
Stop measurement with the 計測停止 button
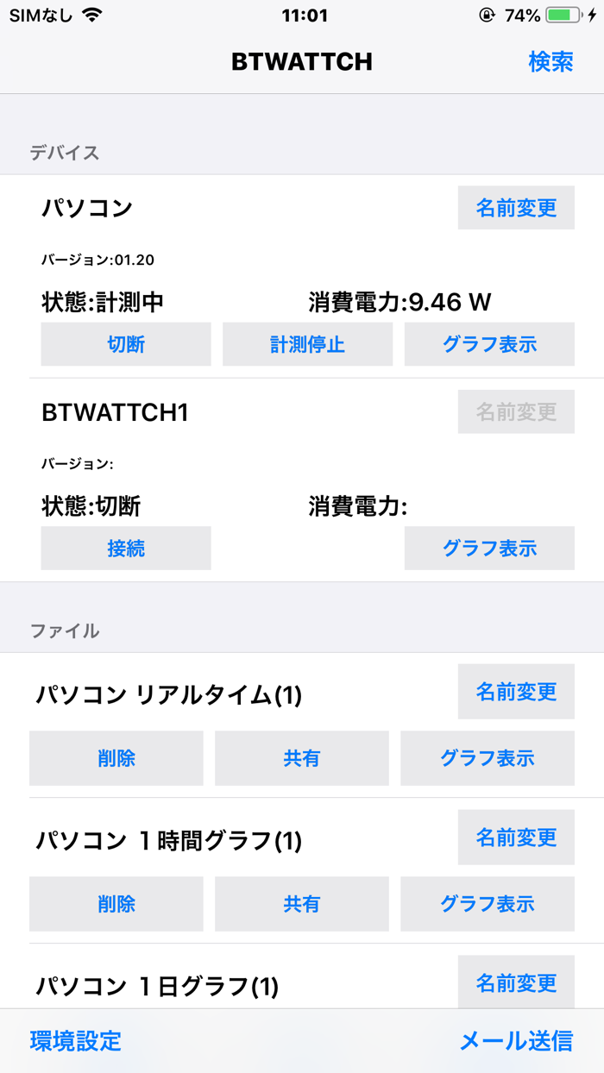307,344
